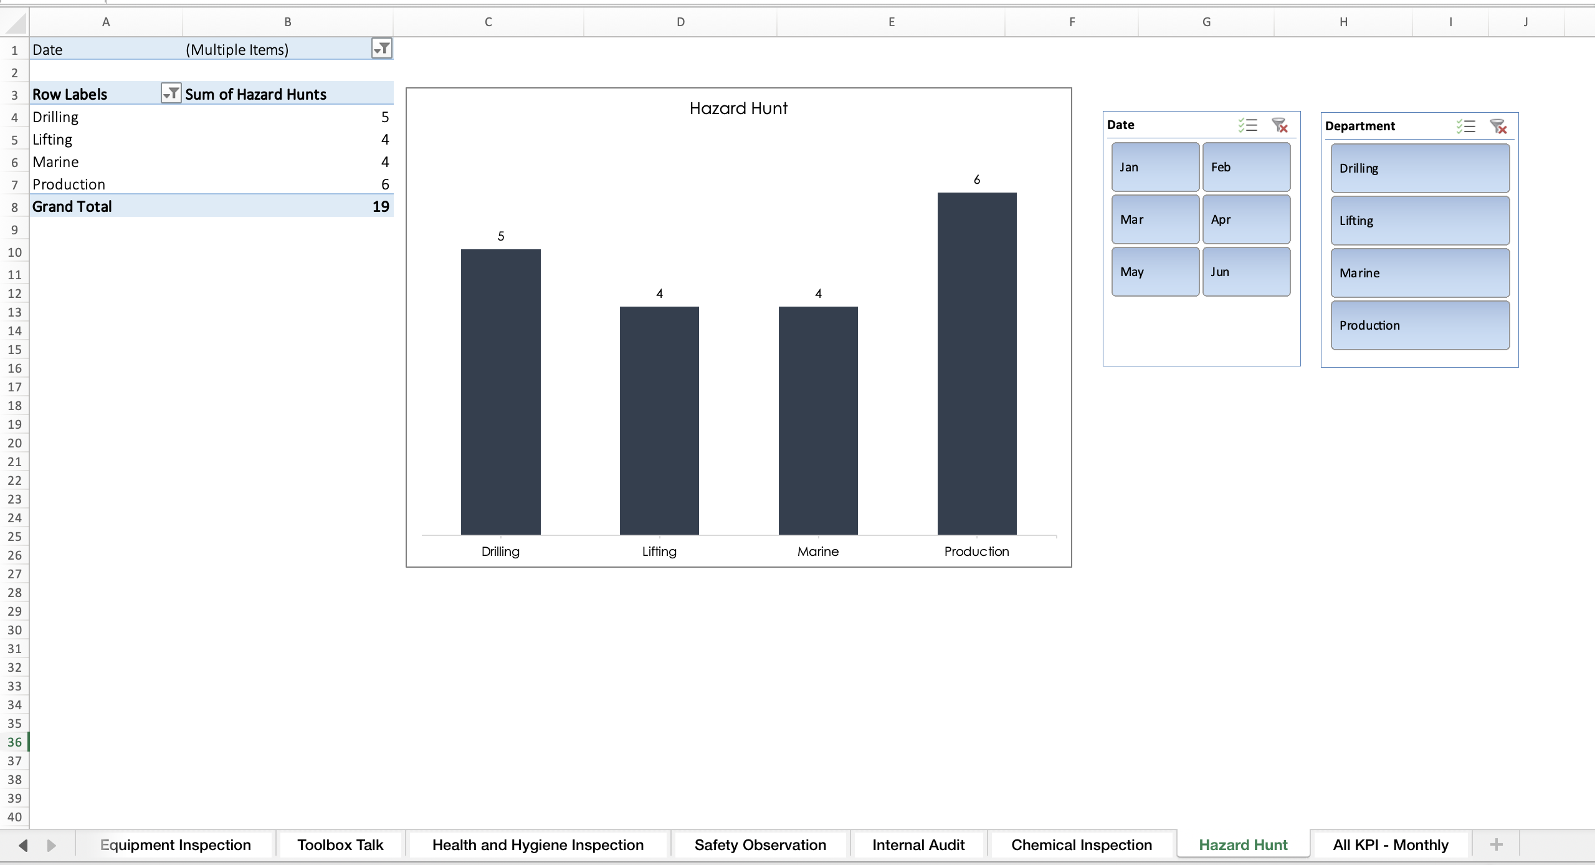Clear the filter on the Department slicer
Viewport: 1595px width, 865px height.
[x=1499, y=126]
